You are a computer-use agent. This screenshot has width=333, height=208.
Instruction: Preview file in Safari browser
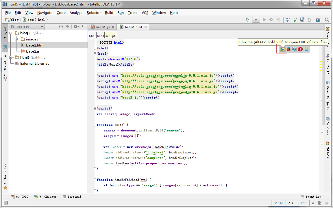coord(295,49)
